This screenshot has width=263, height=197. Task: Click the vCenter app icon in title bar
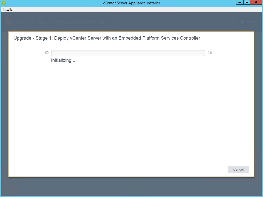tap(4, 3)
